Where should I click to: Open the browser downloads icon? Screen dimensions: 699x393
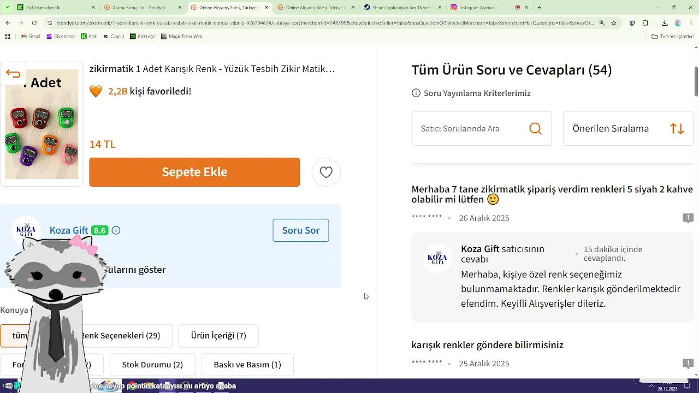tap(664, 23)
